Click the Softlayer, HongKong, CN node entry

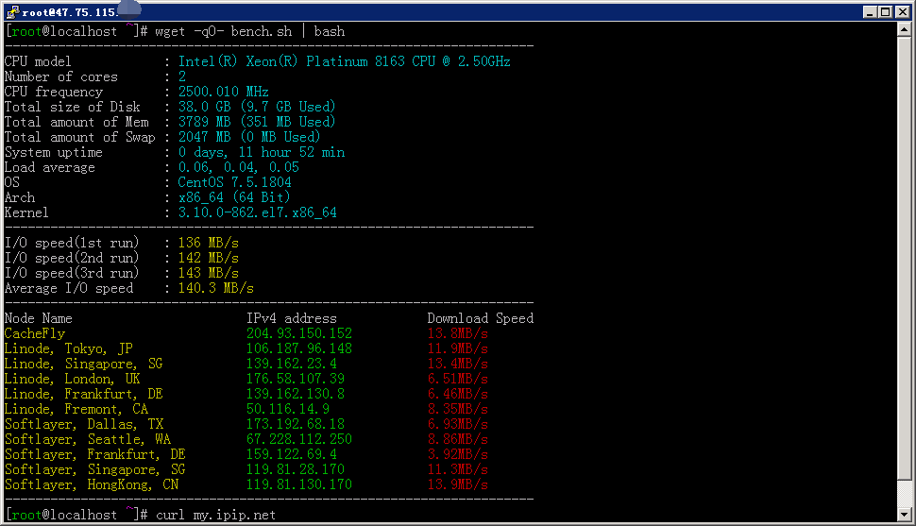point(91,484)
